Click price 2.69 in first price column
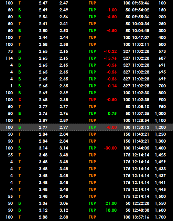 (43, 93)
